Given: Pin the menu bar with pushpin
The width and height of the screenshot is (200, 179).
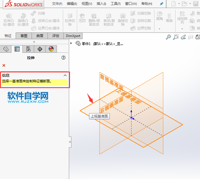Looking at the screenshot, I should click(162, 4).
